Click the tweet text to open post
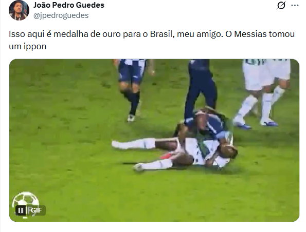Screen dimensions: 306x232 152,41
